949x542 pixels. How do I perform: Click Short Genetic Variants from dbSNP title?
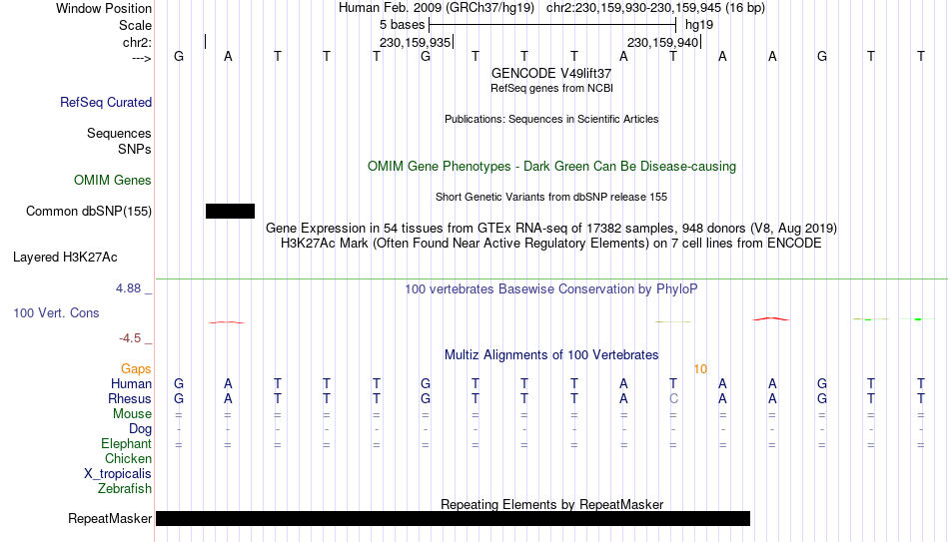click(x=551, y=198)
